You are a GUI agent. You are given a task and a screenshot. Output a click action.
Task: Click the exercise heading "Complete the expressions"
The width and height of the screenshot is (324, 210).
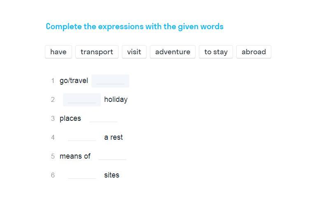point(135,27)
